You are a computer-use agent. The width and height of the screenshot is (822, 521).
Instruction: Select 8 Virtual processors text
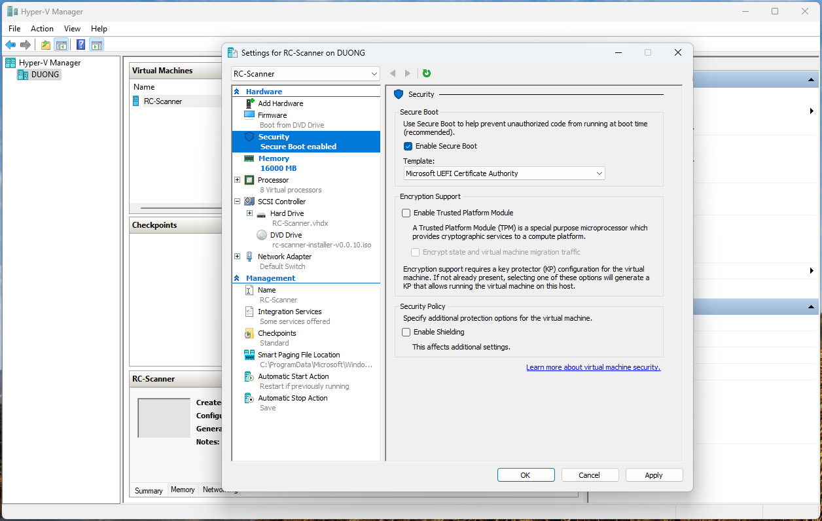(291, 190)
